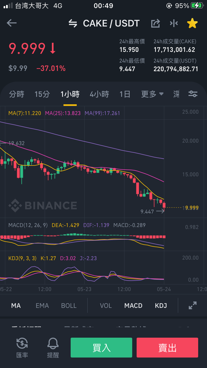This screenshot has height=368, width=207.
Task: Tap the back arrow icon
Action: (12, 23)
